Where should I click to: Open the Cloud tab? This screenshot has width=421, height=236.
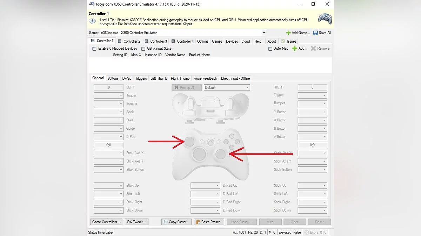pyautogui.click(x=246, y=41)
